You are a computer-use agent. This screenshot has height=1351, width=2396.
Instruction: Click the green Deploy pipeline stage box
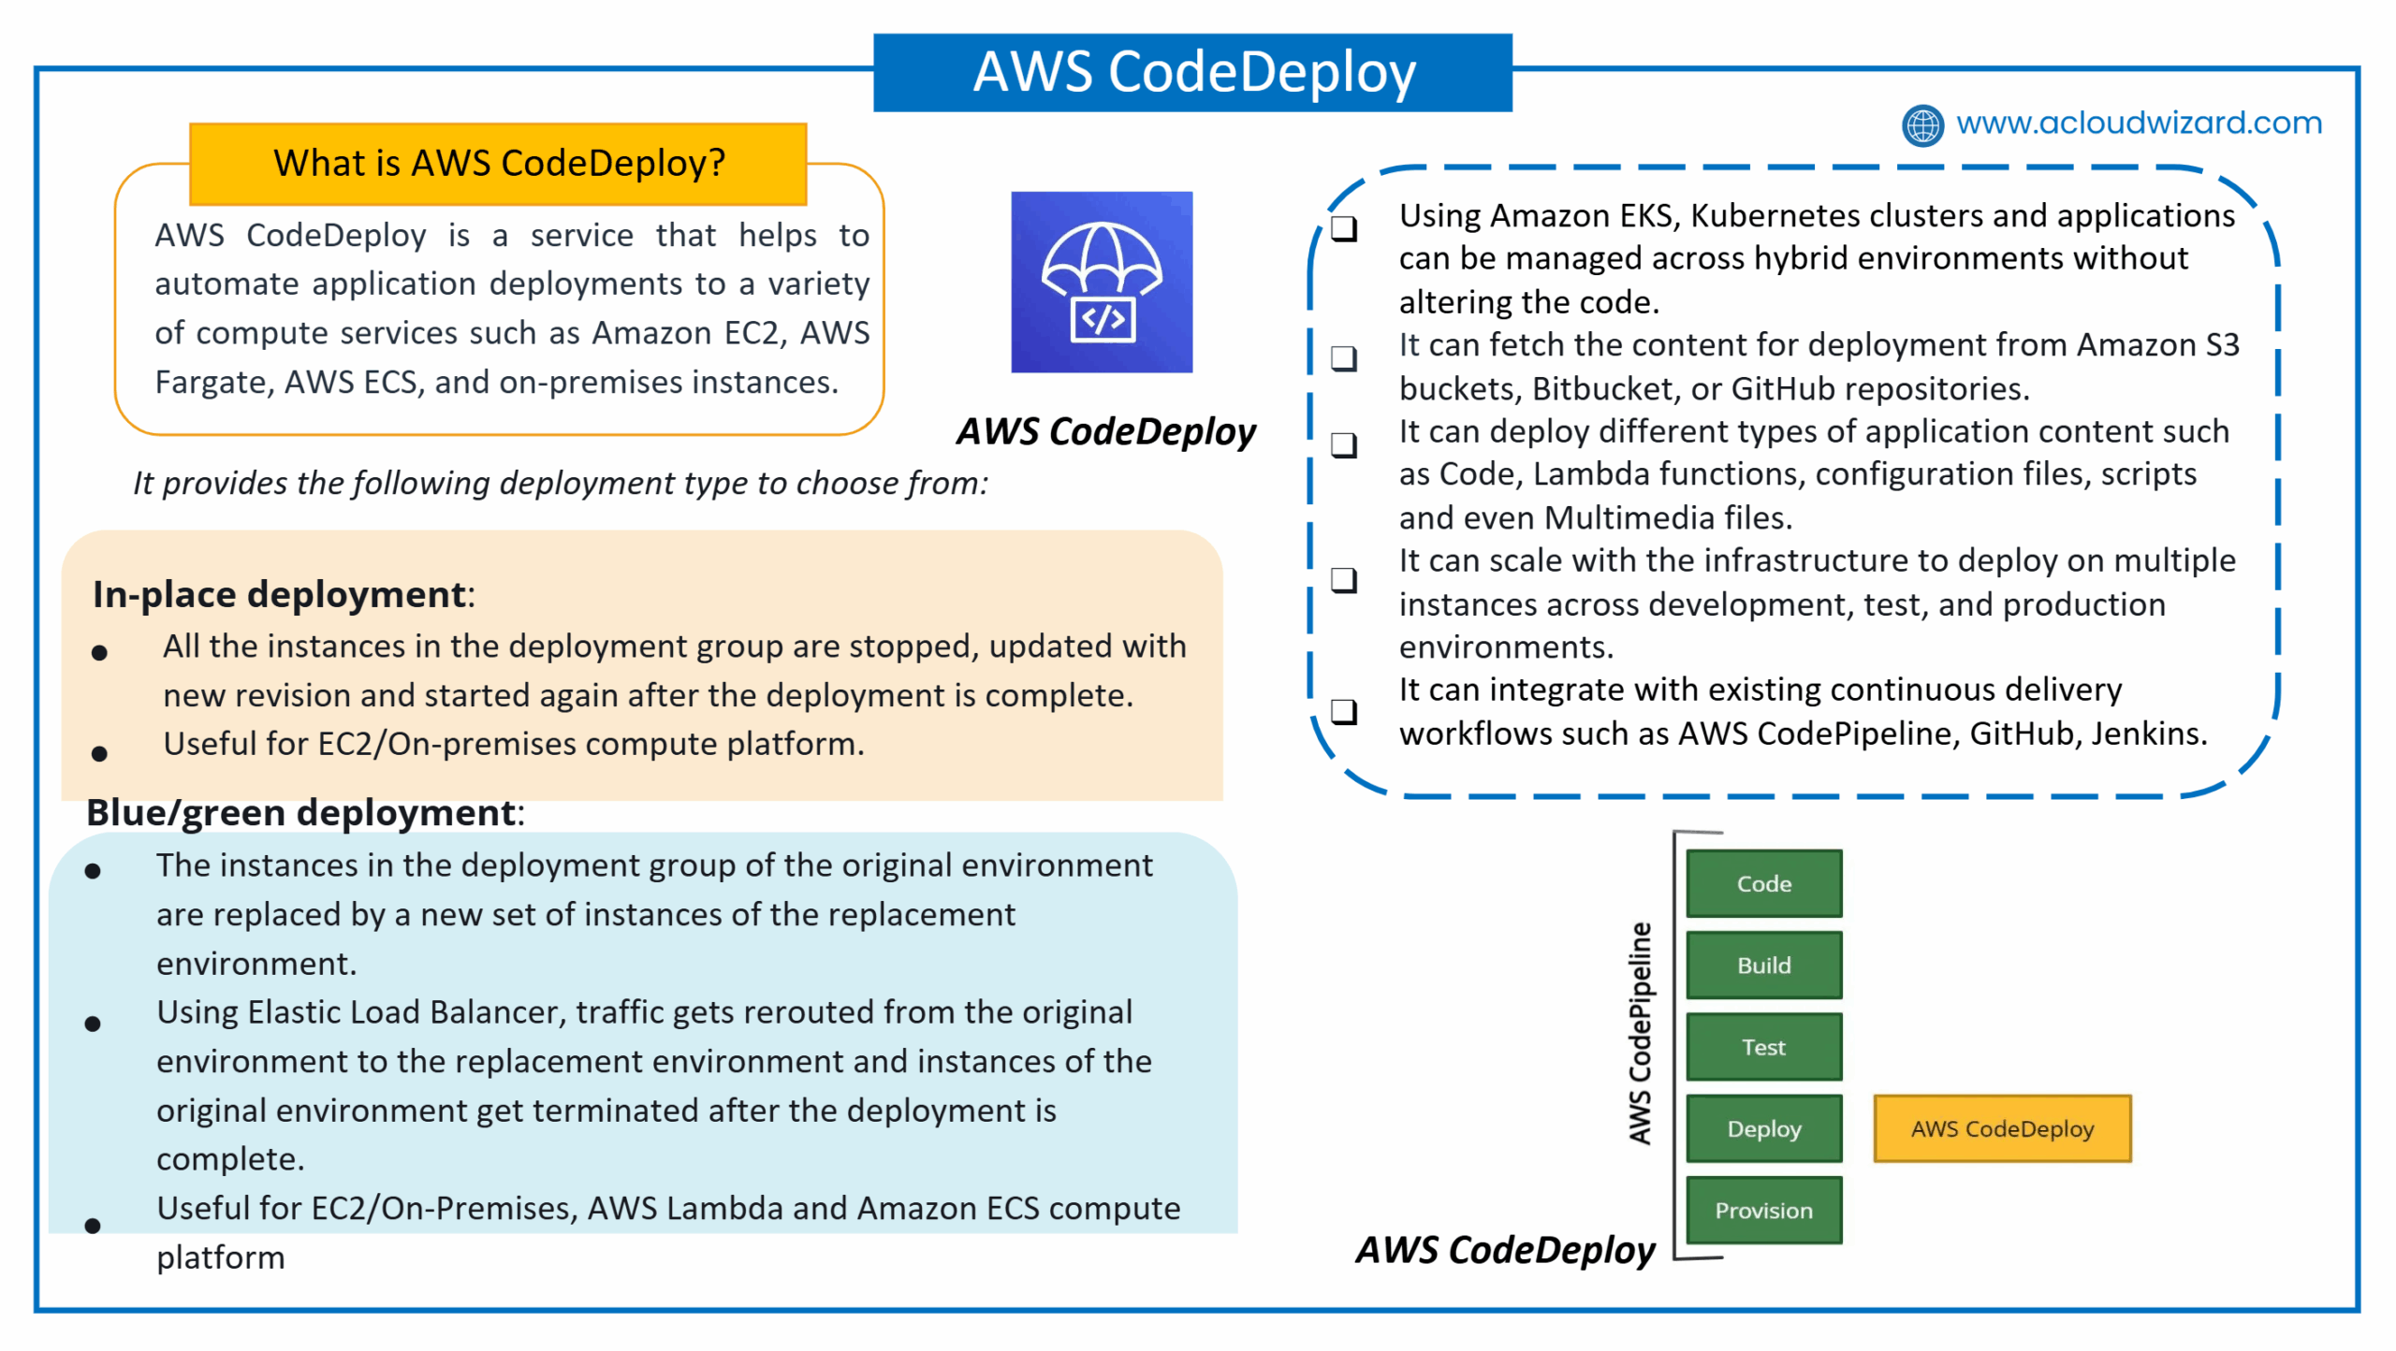[1764, 1128]
